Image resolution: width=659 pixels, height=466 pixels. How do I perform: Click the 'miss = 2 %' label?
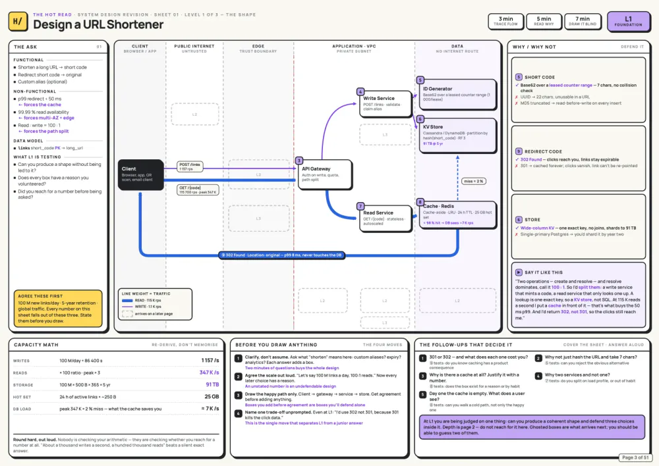474,181
